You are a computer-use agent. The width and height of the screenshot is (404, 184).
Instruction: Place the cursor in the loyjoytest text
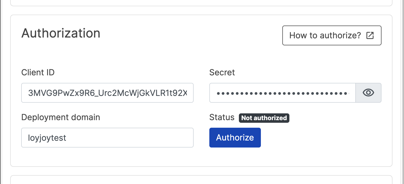coord(47,138)
